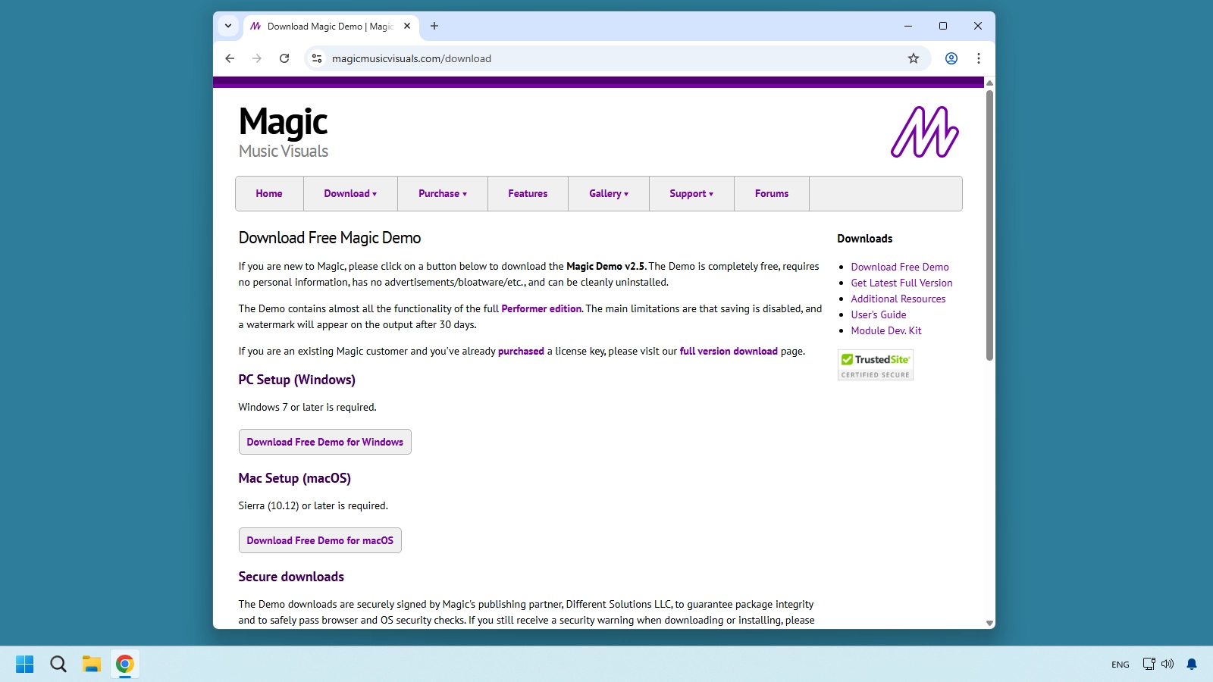Select the Download Magic Demo tab
The height and width of the screenshot is (682, 1213).
(330, 26)
